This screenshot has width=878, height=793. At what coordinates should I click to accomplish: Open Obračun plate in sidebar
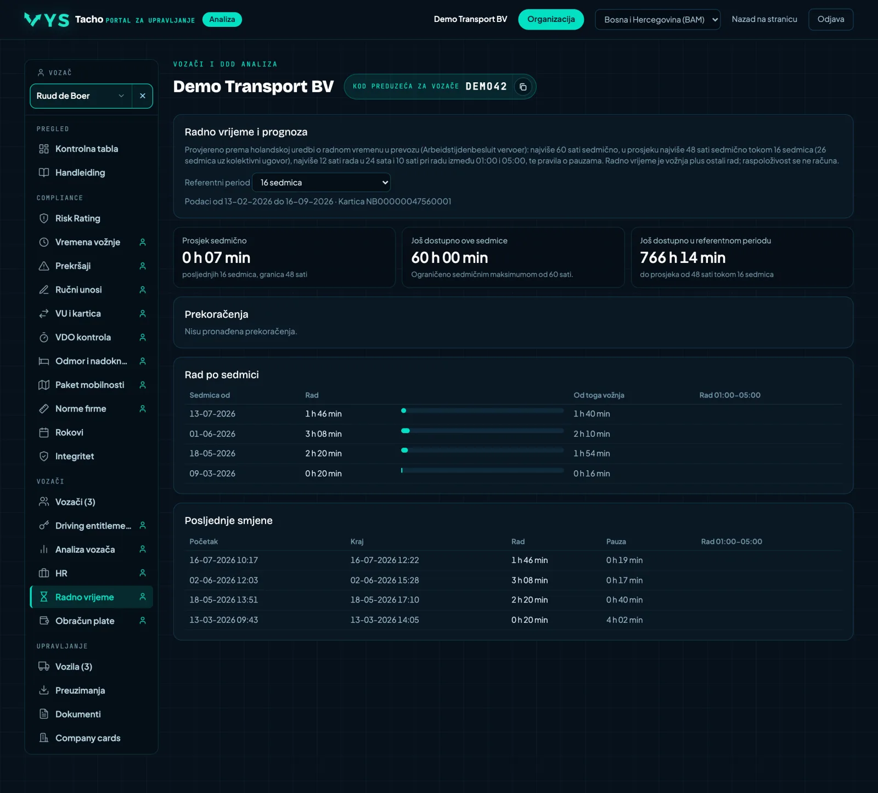tap(91, 621)
